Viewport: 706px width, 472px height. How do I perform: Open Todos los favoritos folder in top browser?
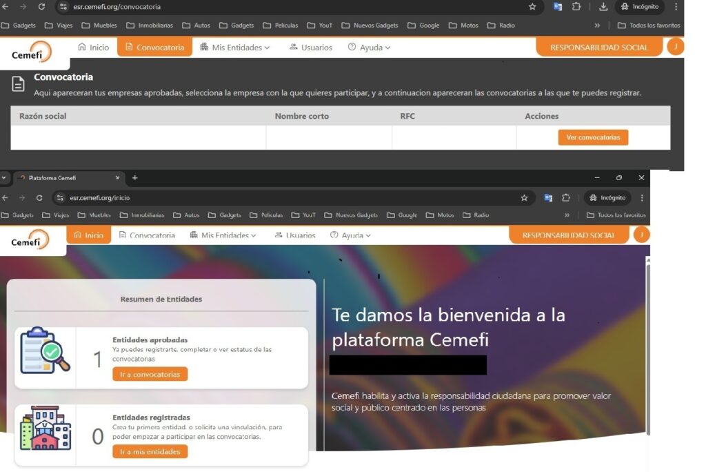[x=649, y=26]
